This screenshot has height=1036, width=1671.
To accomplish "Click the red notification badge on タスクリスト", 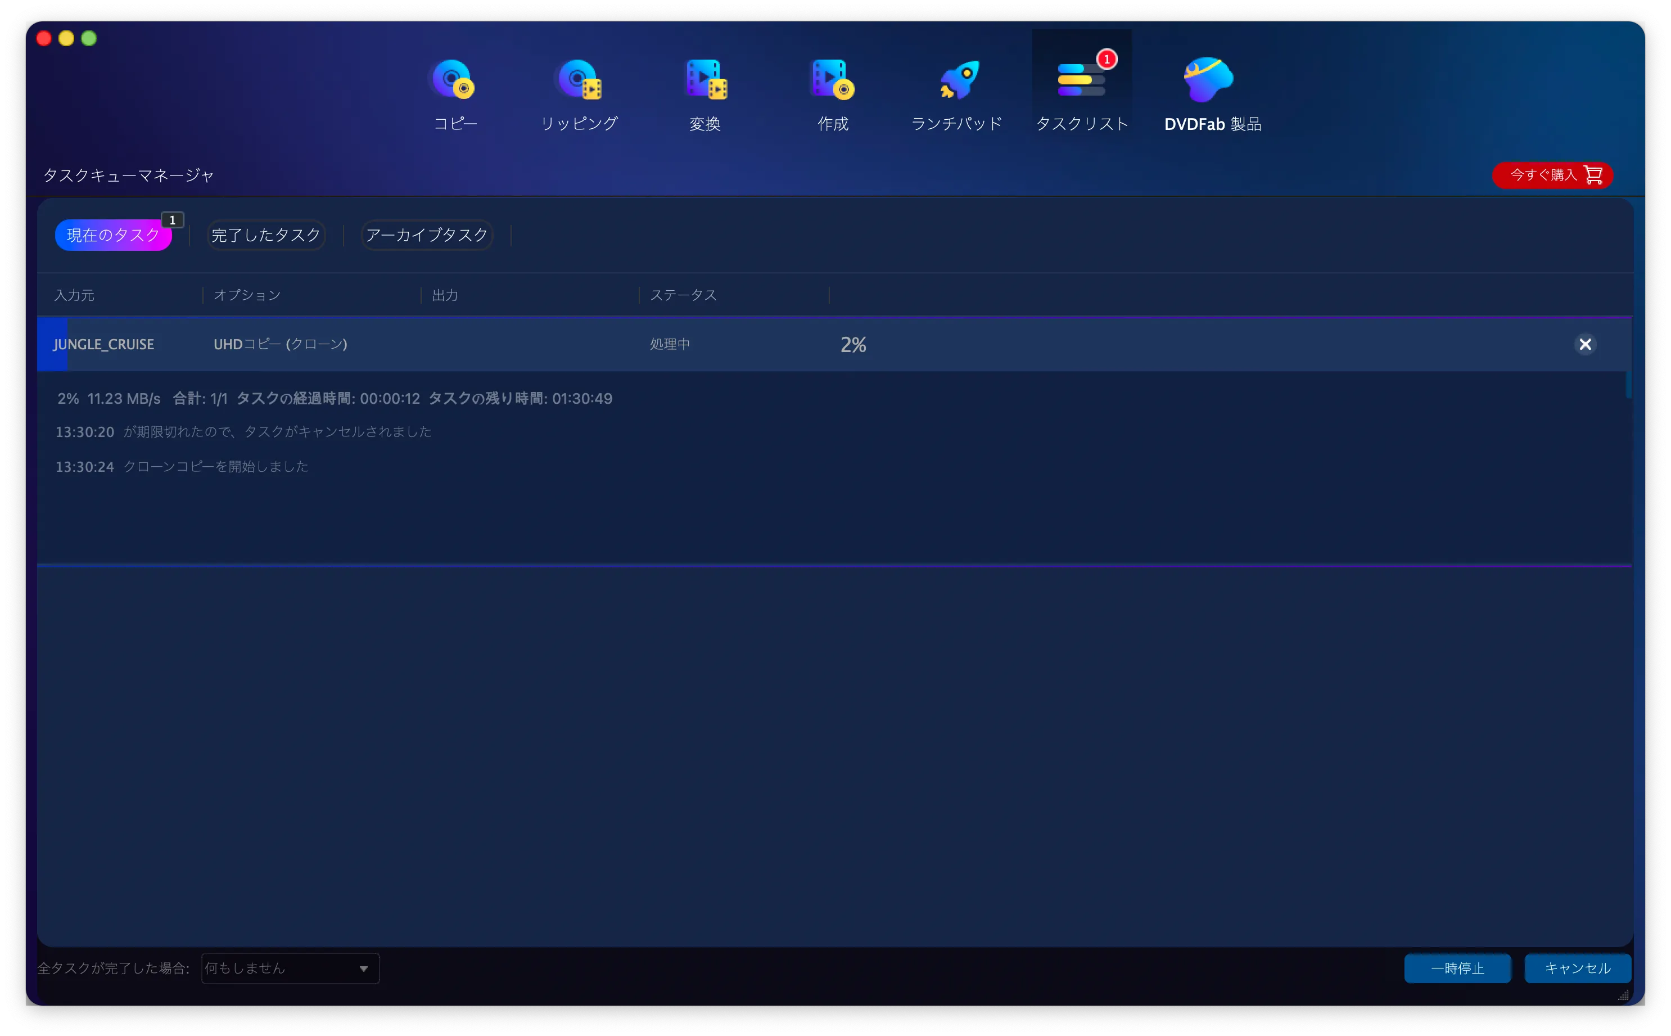I will tap(1107, 59).
